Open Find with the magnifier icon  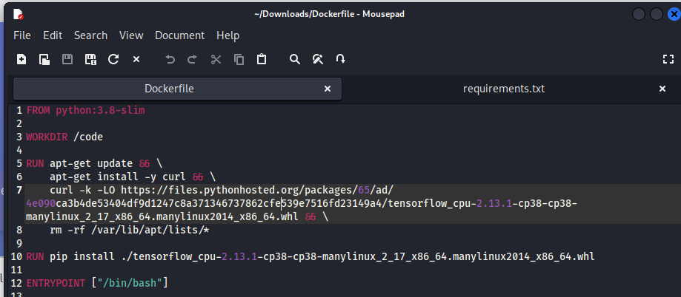[295, 59]
